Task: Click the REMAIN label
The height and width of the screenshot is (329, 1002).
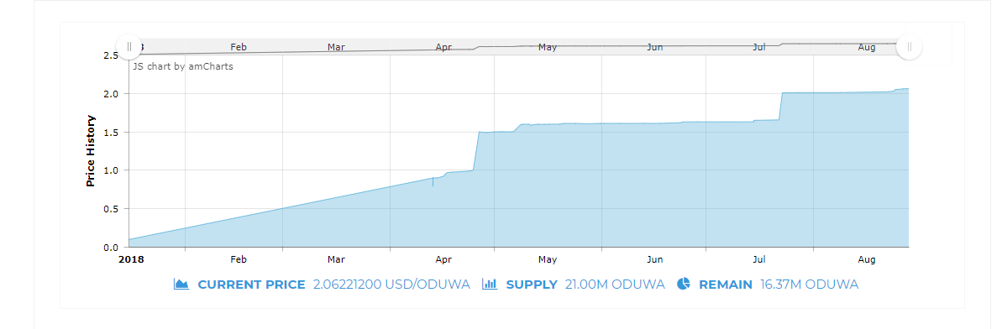Action: coord(726,285)
